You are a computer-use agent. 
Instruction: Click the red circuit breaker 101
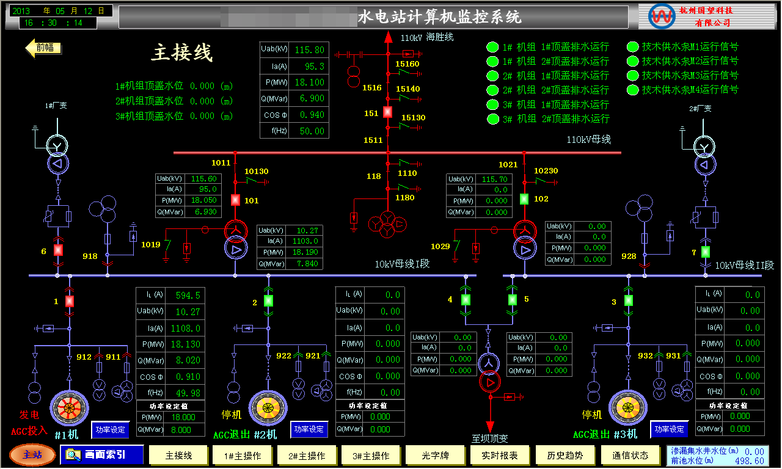pos(235,200)
